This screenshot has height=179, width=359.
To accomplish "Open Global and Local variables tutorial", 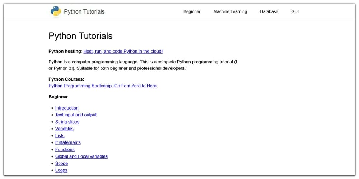I will tap(81, 156).
